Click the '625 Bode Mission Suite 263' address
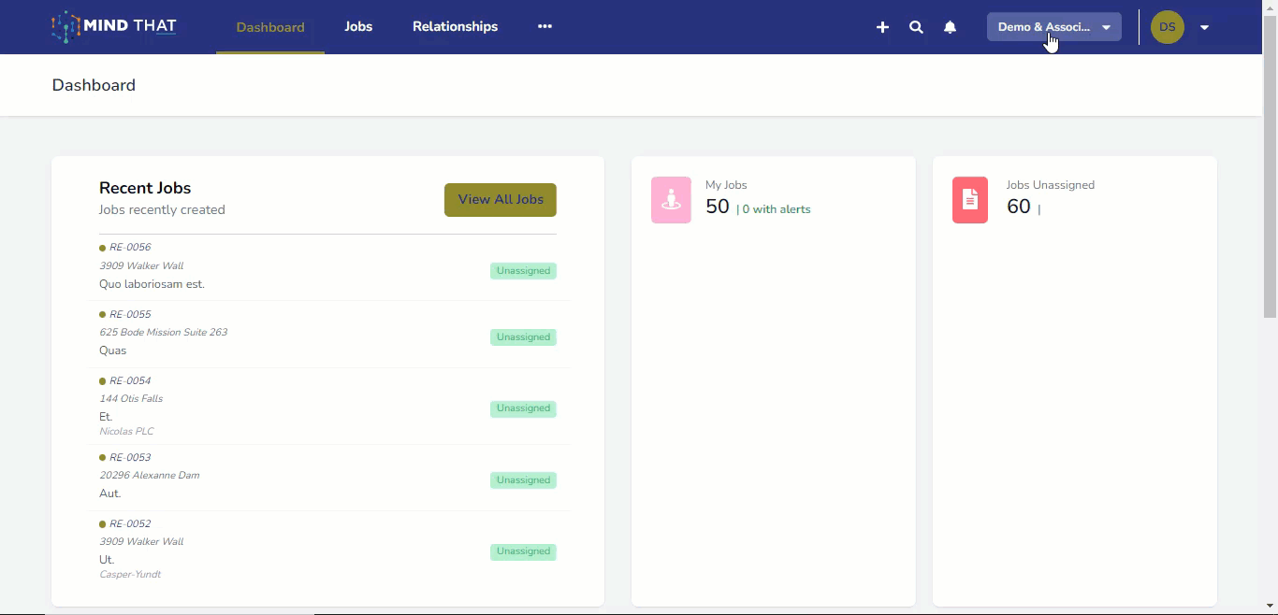The width and height of the screenshot is (1278, 615). tap(164, 332)
